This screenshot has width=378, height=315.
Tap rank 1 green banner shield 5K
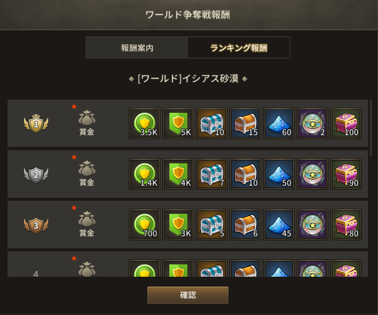pos(178,123)
